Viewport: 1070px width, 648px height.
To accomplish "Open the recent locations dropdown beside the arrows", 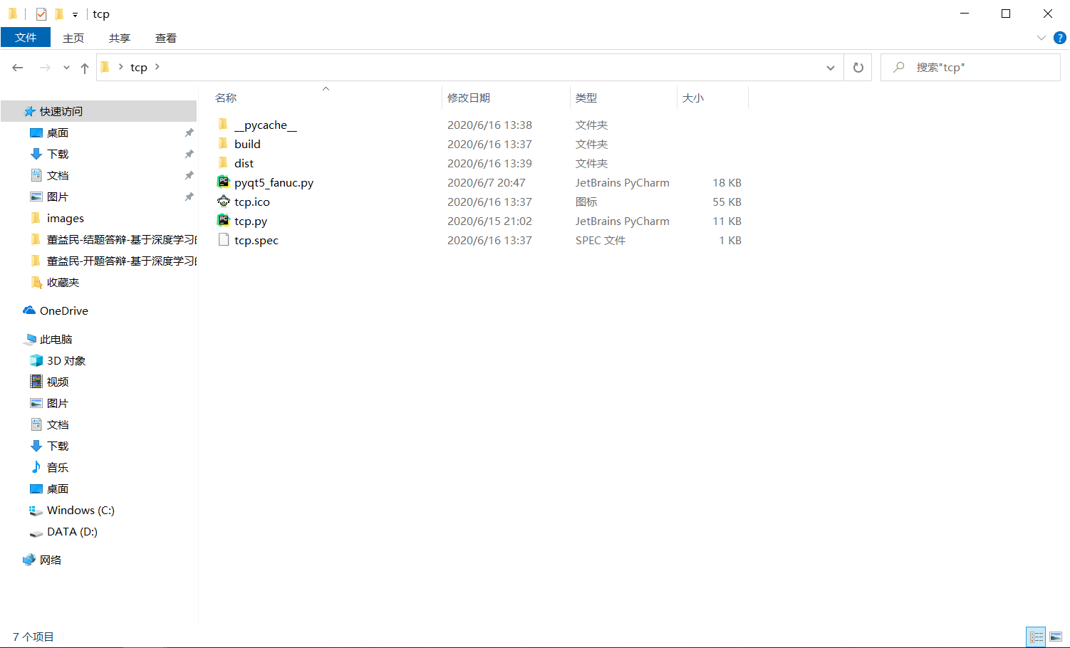I will point(66,67).
